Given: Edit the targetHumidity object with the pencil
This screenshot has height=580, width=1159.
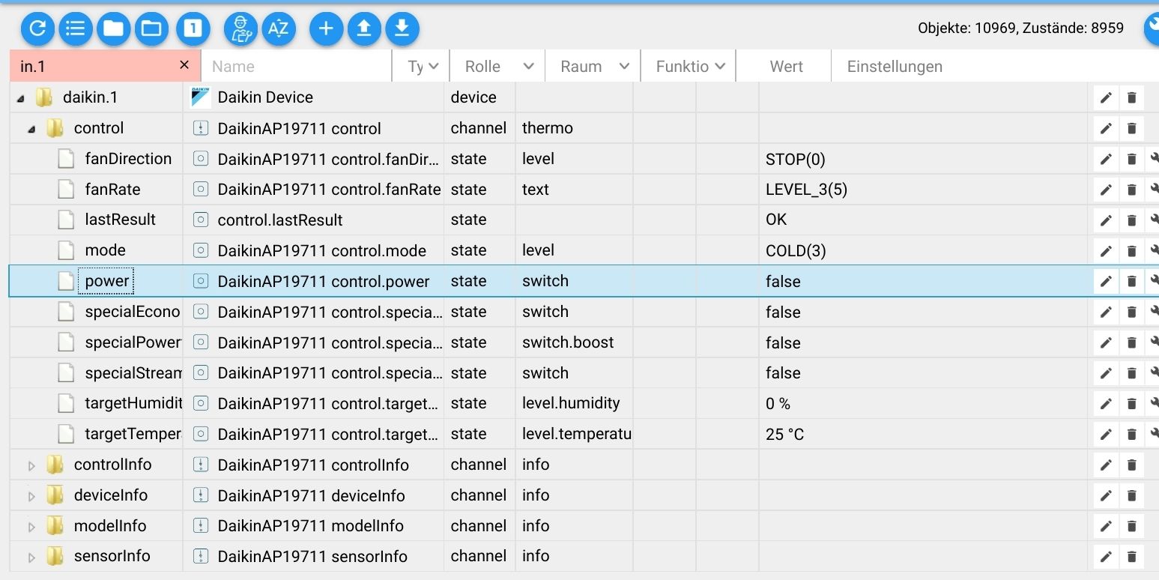Looking at the screenshot, I should (x=1106, y=403).
